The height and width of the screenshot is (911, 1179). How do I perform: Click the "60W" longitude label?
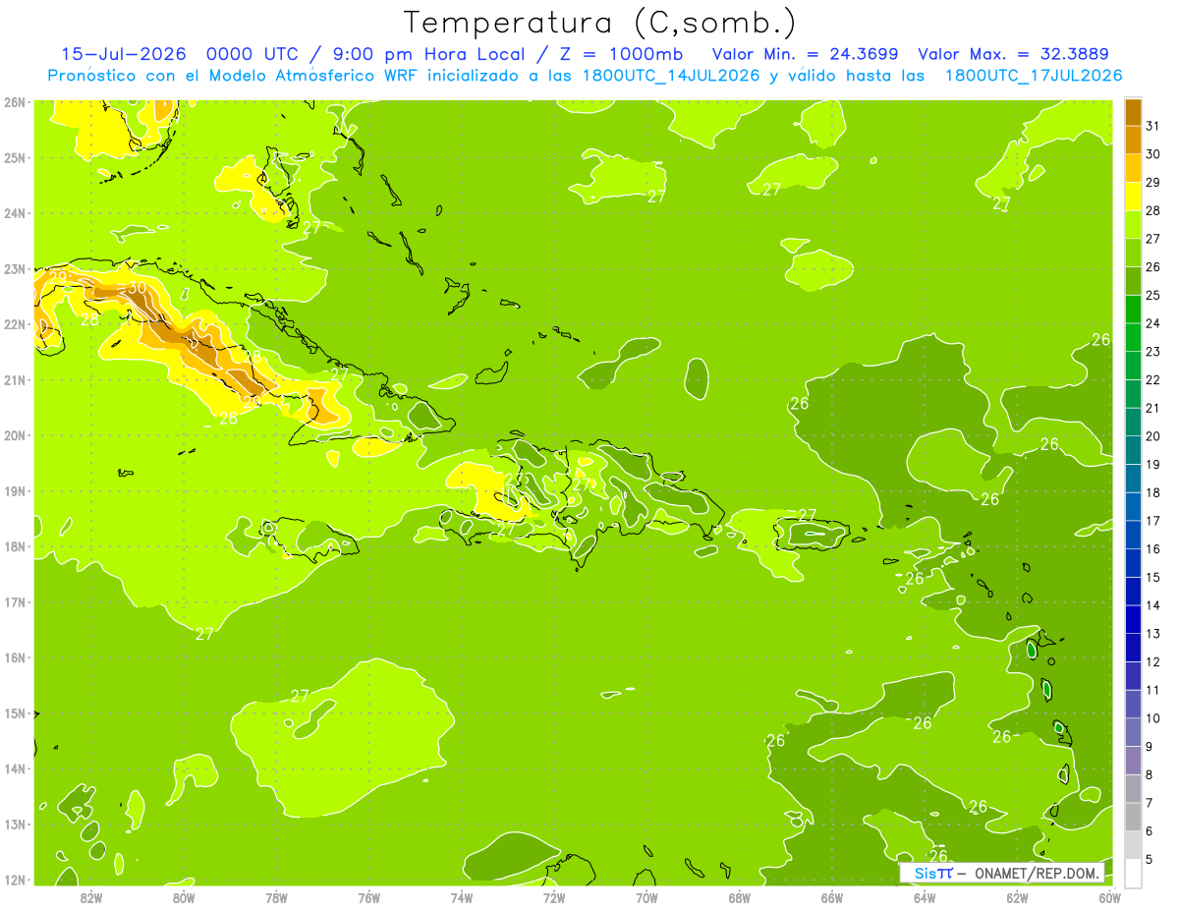coord(1109,897)
